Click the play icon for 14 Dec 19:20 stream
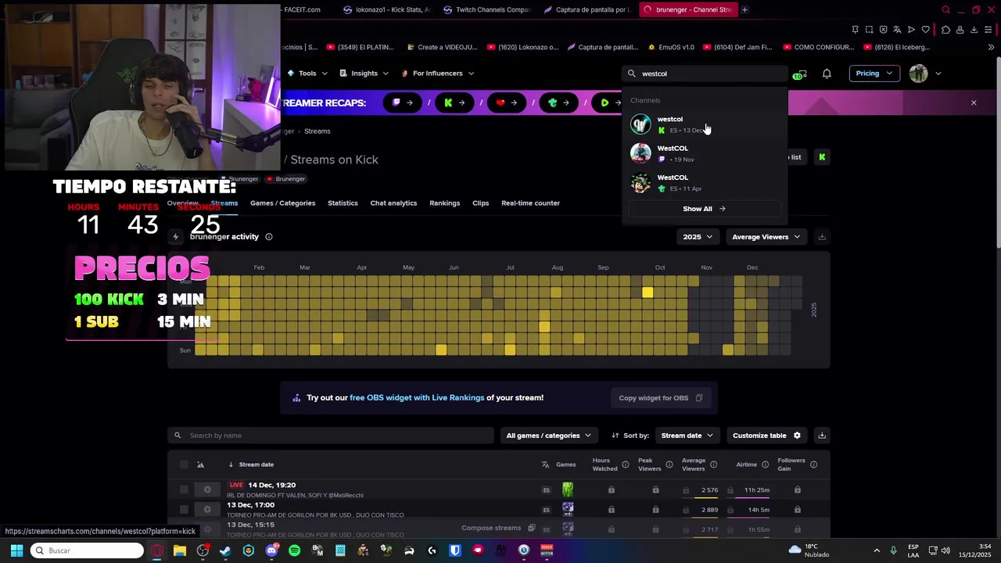1001x563 pixels. pyautogui.click(x=207, y=489)
